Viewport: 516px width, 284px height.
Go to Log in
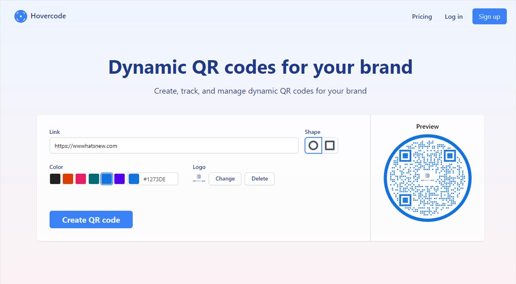tap(454, 16)
